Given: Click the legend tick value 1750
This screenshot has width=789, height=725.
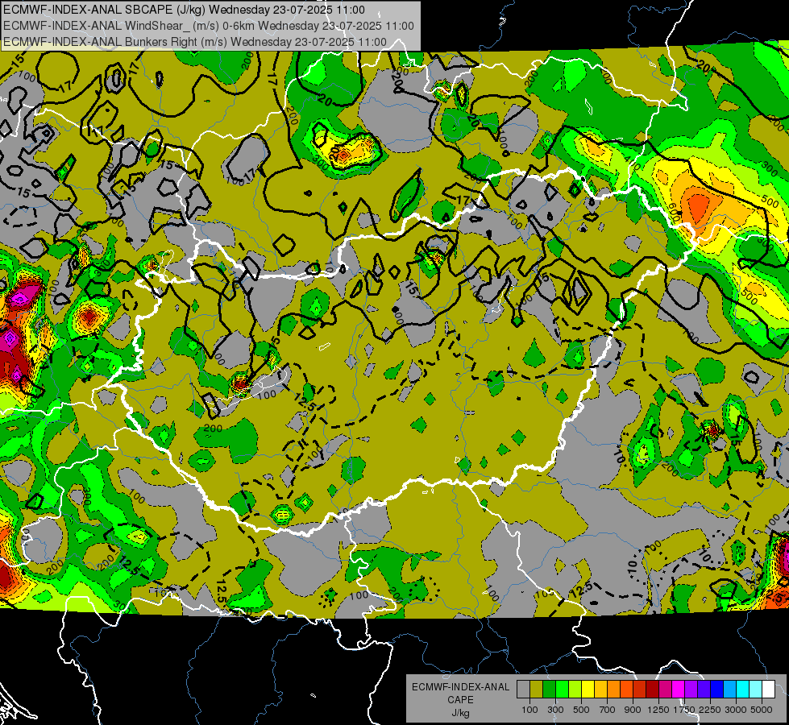Looking at the screenshot, I should pyautogui.click(x=685, y=710).
